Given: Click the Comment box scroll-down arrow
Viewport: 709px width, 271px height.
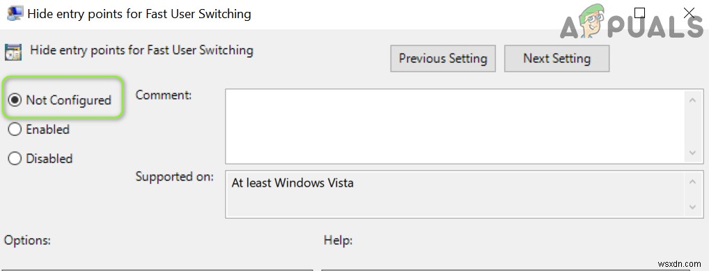Looking at the screenshot, I should click(692, 153).
